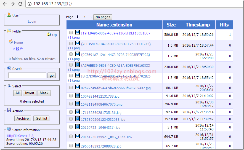Reload the page with refresh icon
Screen dimensions: 244x150
pos(20,4)
